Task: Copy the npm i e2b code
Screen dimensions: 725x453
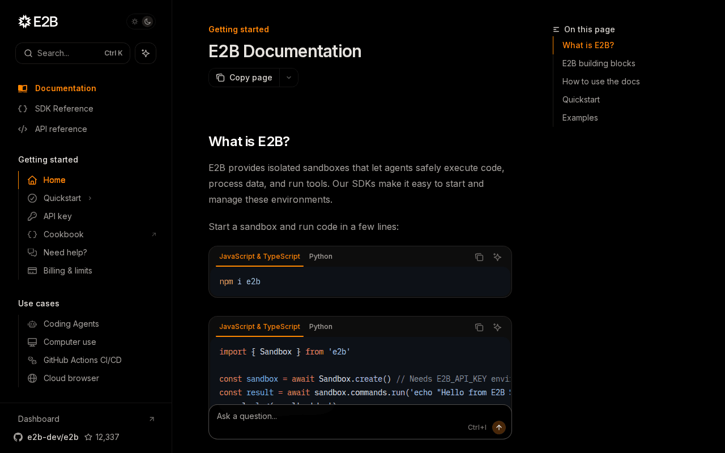Action: click(479, 257)
